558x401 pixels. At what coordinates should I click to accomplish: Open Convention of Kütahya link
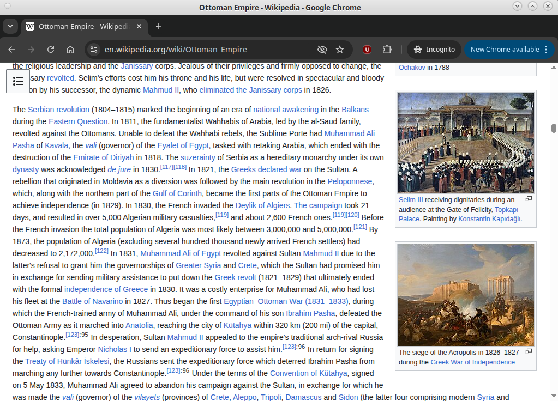point(309,374)
